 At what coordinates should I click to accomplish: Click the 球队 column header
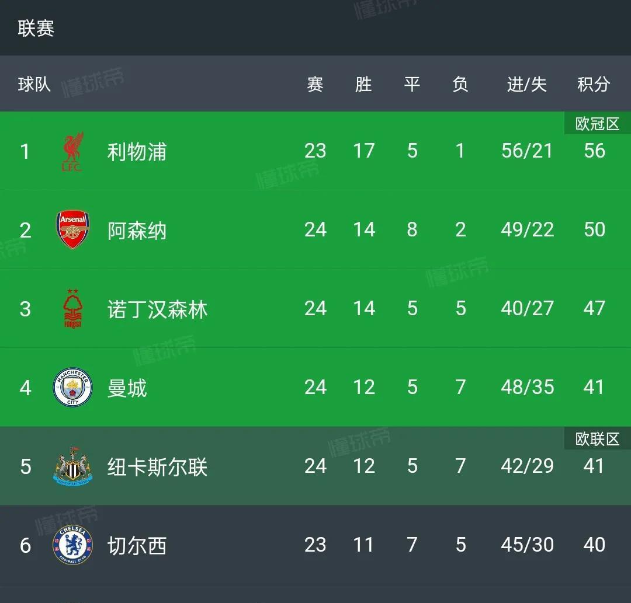coord(34,84)
